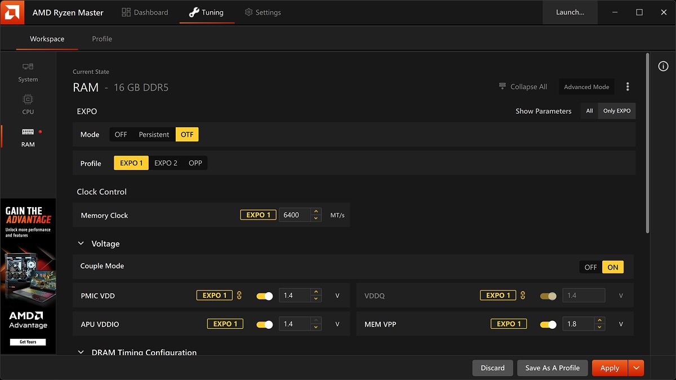
Task: Show All parameters
Action: point(589,111)
